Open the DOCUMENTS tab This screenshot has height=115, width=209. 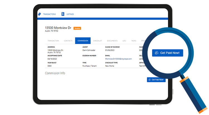(x=112, y=41)
